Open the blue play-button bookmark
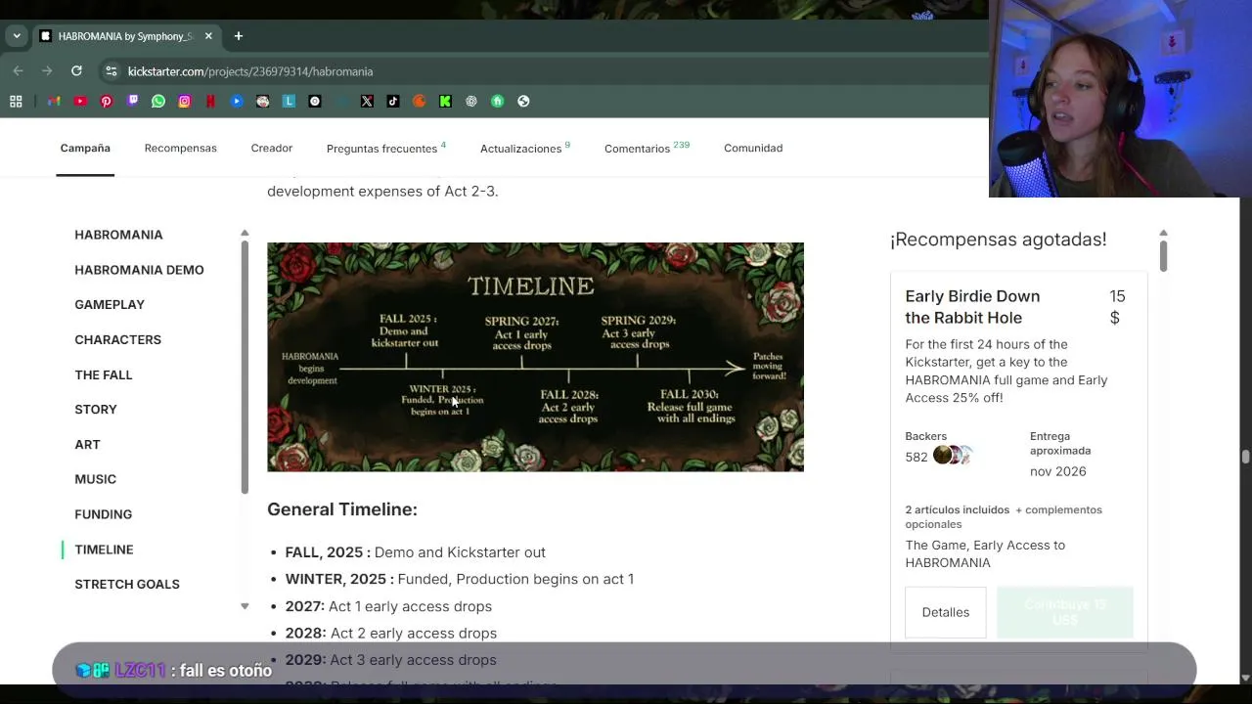This screenshot has width=1252, height=704. coord(237,101)
